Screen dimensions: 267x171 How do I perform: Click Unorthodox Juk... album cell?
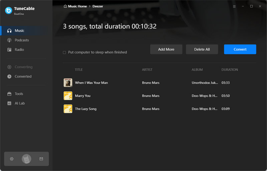click(205, 83)
